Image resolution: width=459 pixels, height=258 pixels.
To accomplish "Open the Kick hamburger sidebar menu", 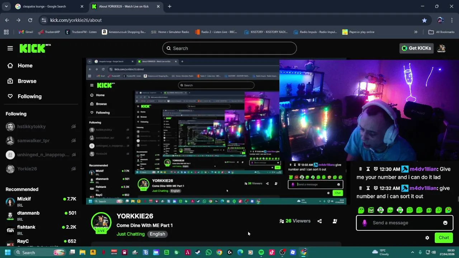I will pyautogui.click(x=10, y=48).
